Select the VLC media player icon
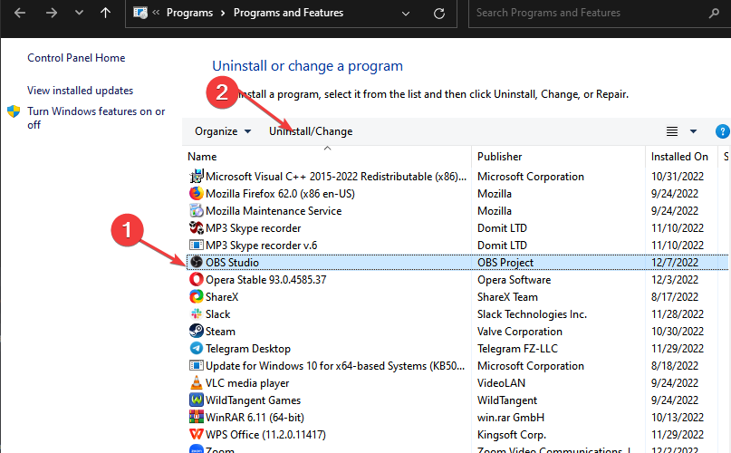This screenshot has height=453, width=731. [197, 383]
